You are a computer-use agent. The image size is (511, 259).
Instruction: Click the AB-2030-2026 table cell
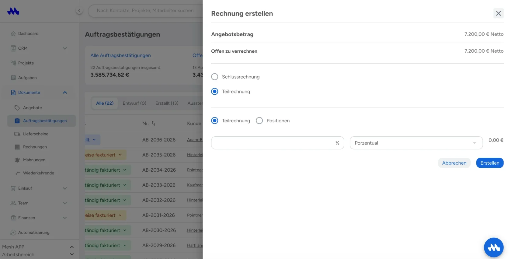(x=159, y=230)
